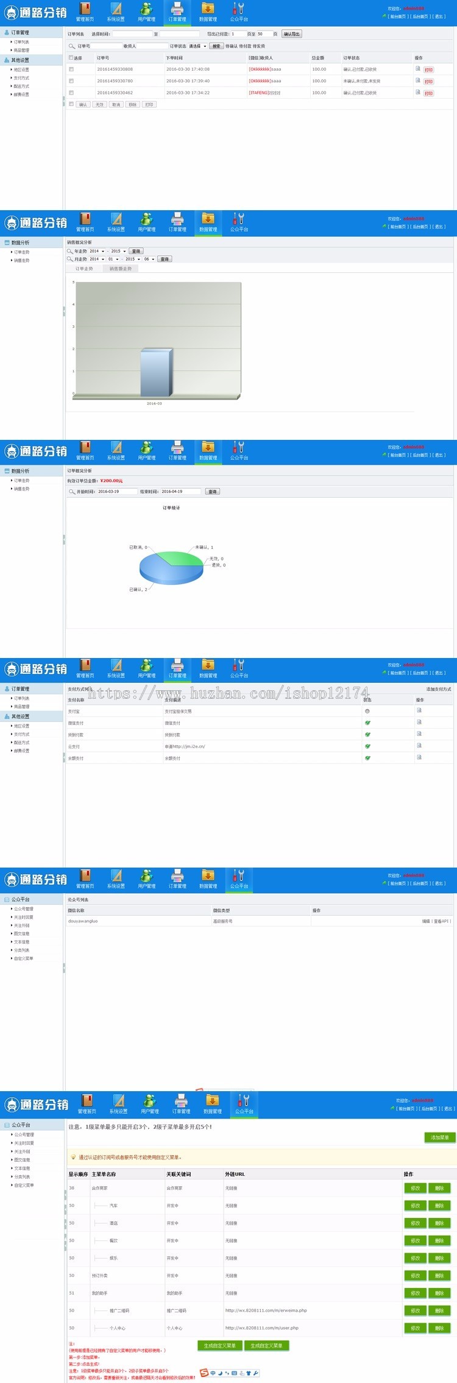Click the 无效 batch action button

pos(100,105)
